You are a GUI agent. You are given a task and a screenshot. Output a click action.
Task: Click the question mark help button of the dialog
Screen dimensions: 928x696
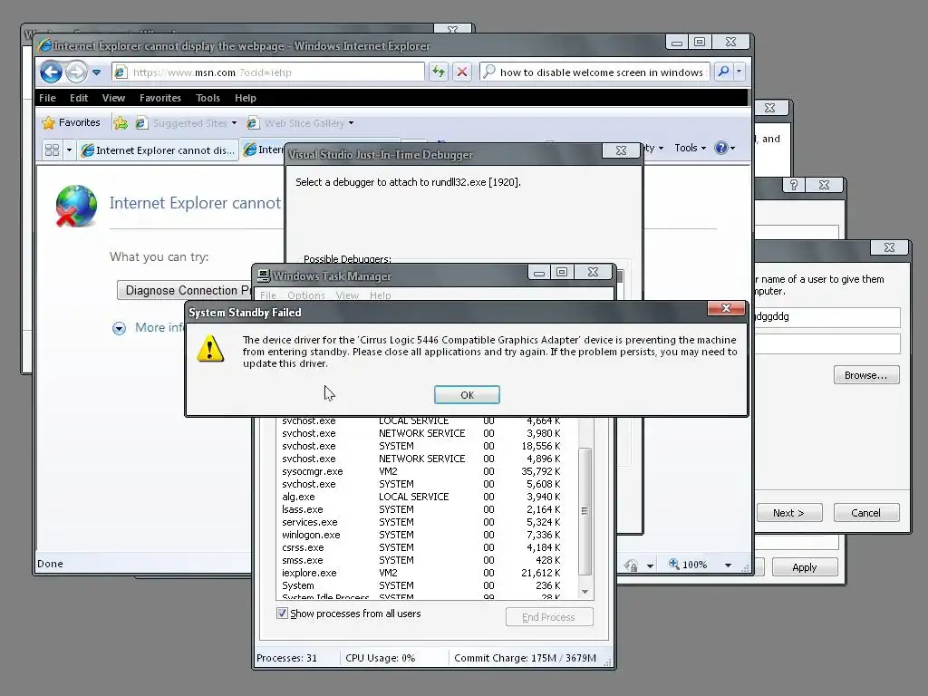[794, 185]
